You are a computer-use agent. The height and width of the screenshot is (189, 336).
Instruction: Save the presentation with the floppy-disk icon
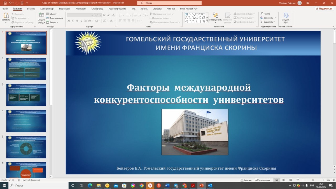click(5, 3)
